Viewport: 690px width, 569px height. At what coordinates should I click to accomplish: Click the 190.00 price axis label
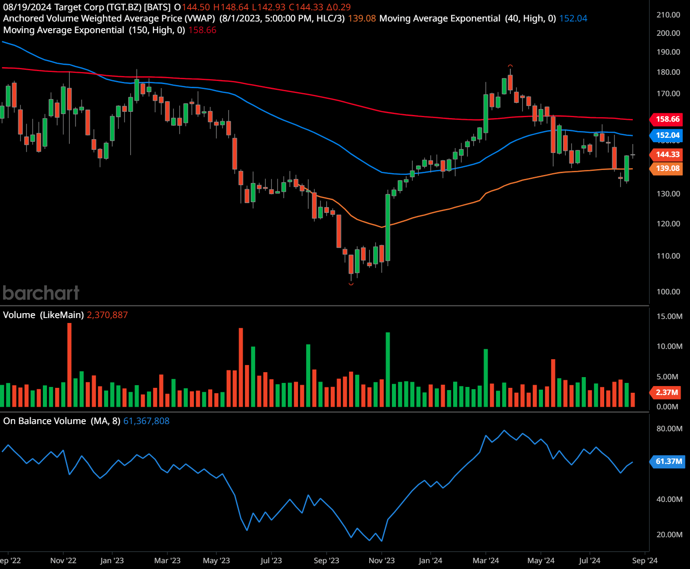tap(668, 52)
